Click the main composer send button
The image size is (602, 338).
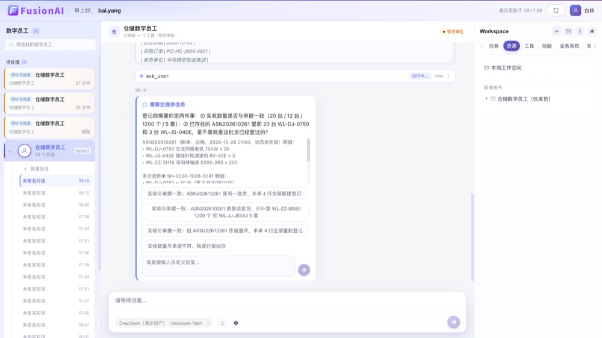coord(453,322)
